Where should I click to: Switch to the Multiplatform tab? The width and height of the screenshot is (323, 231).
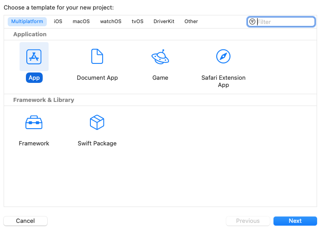[x=27, y=22]
